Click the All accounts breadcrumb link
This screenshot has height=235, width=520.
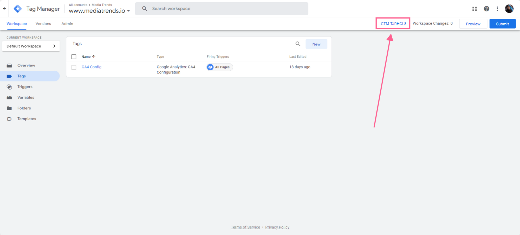coord(78,5)
